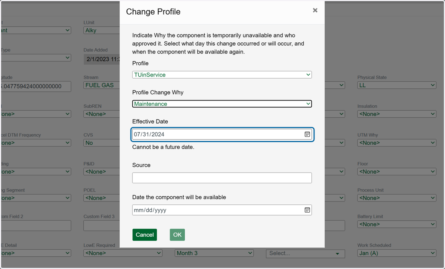Click the longitude value field
This screenshot has height=269, width=445.
[x=36, y=86]
